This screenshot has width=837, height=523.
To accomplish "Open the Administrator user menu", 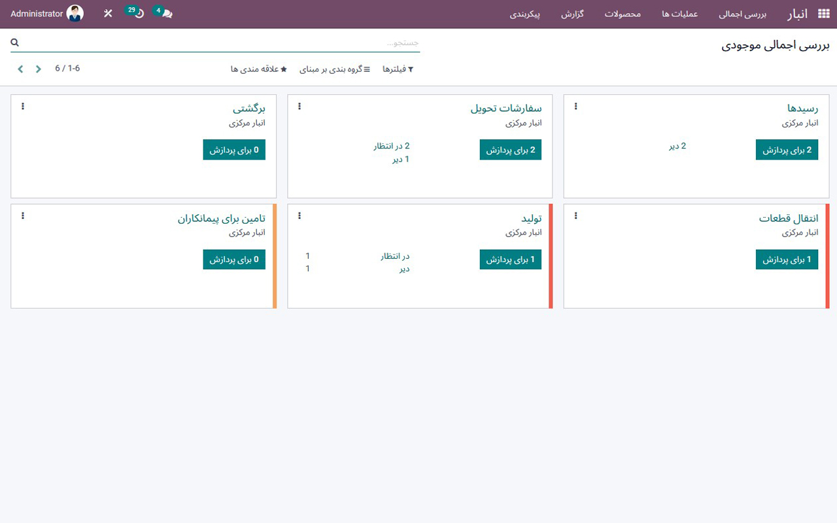I will (46, 13).
